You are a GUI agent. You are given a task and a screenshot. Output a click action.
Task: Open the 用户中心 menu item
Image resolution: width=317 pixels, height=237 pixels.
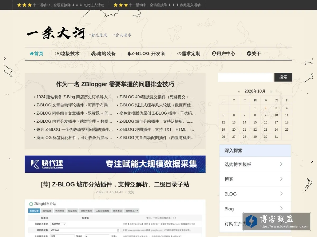tap(223, 54)
